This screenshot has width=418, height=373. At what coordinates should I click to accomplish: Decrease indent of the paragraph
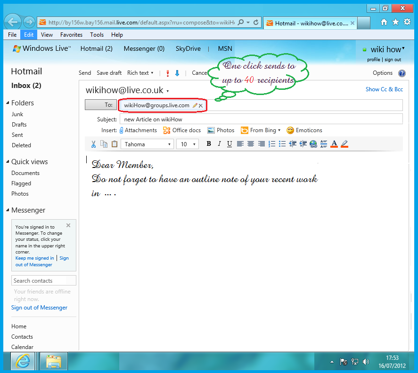tap(293, 144)
